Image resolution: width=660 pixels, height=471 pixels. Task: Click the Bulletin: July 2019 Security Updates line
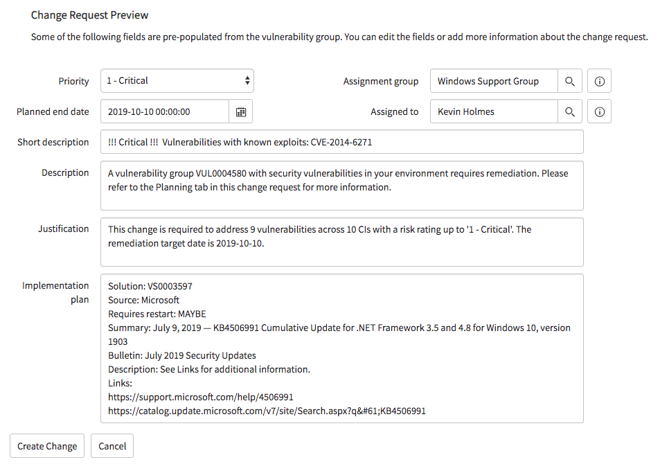click(x=182, y=355)
